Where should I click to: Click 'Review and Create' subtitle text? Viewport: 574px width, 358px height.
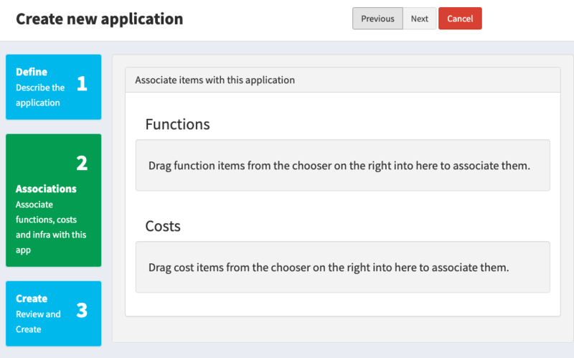[38, 321]
